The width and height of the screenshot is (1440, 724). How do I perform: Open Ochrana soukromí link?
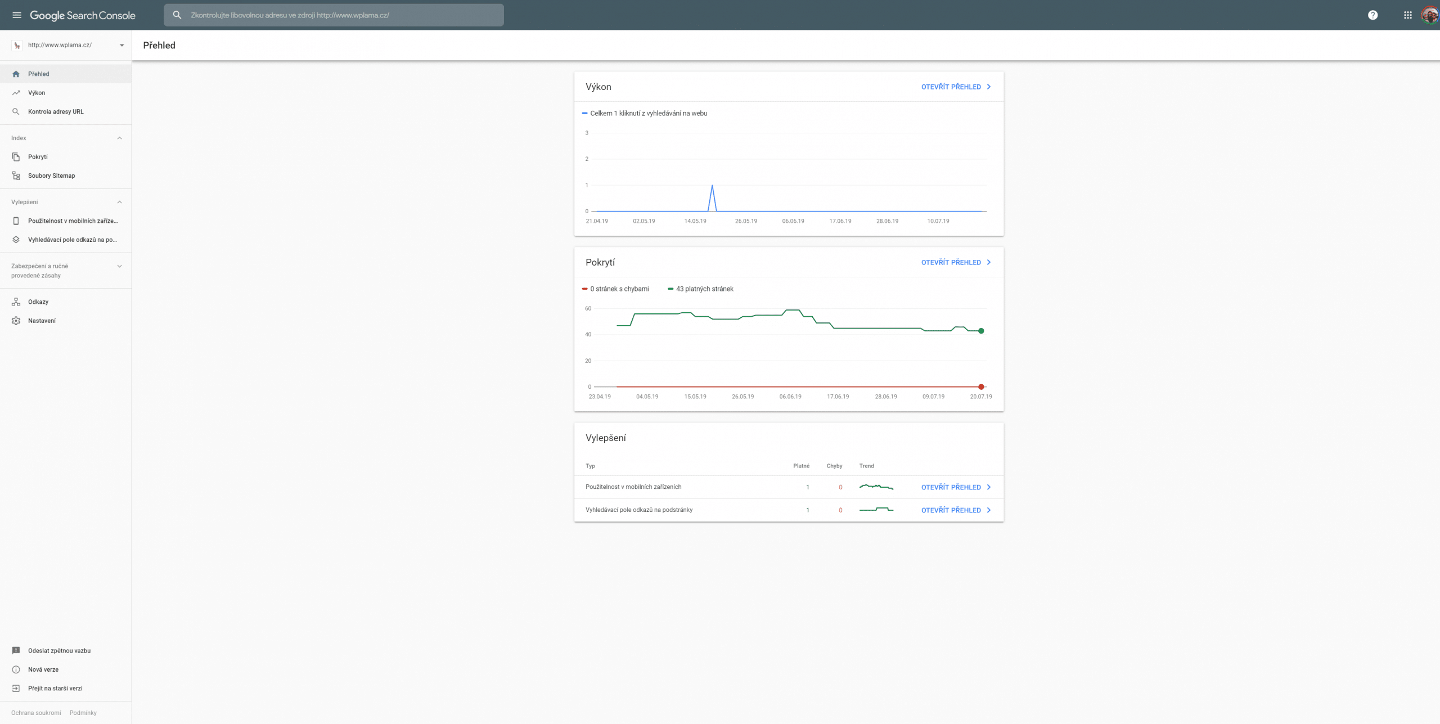[x=36, y=713]
